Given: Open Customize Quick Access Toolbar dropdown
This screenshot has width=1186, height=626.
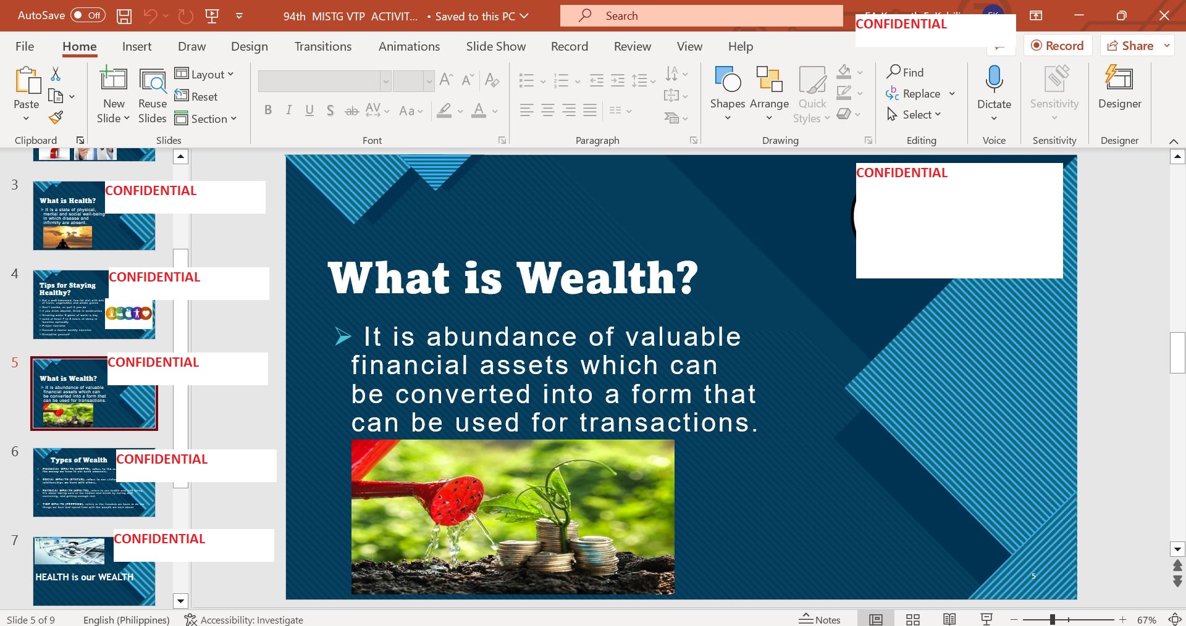Looking at the screenshot, I should [239, 16].
